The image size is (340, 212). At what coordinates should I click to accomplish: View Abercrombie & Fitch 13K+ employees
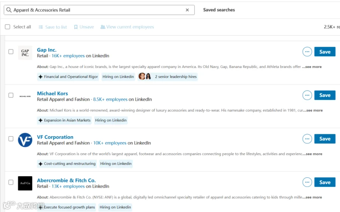[x=68, y=186]
